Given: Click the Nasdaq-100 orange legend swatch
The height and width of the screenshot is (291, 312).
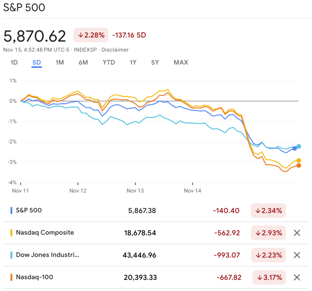Looking at the screenshot, I should pyautogui.click(x=11, y=277).
